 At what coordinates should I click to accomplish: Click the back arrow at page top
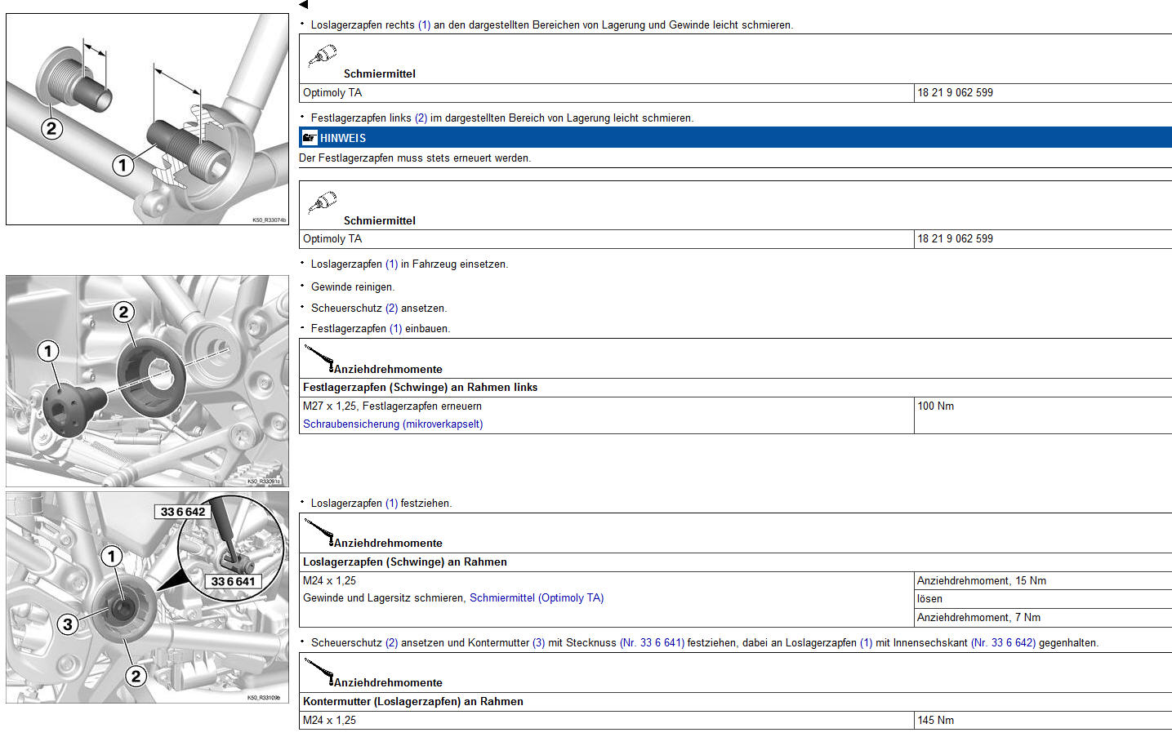click(304, 5)
